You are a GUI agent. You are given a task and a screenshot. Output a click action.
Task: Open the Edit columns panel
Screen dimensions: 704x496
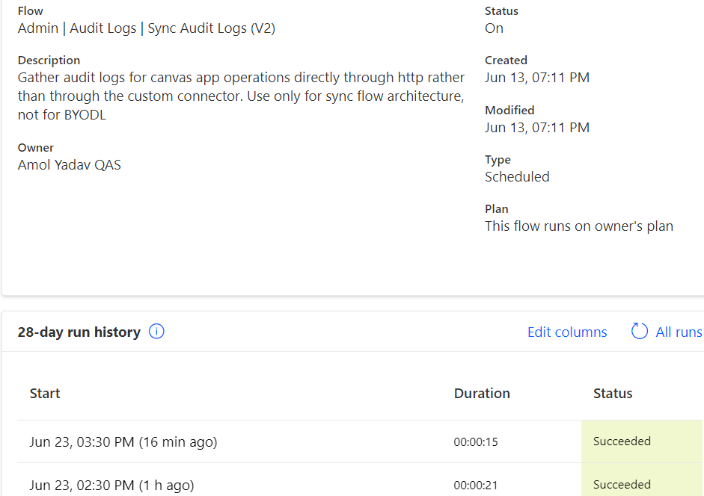pyautogui.click(x=566, y=331)
